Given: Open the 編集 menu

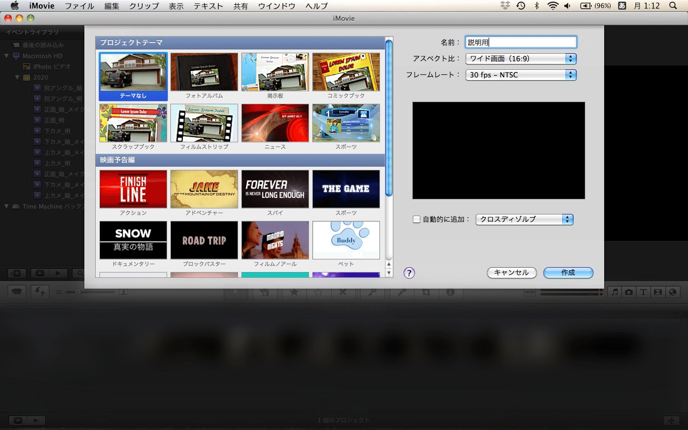Looking at the screenshot, I should pos(112,6).
